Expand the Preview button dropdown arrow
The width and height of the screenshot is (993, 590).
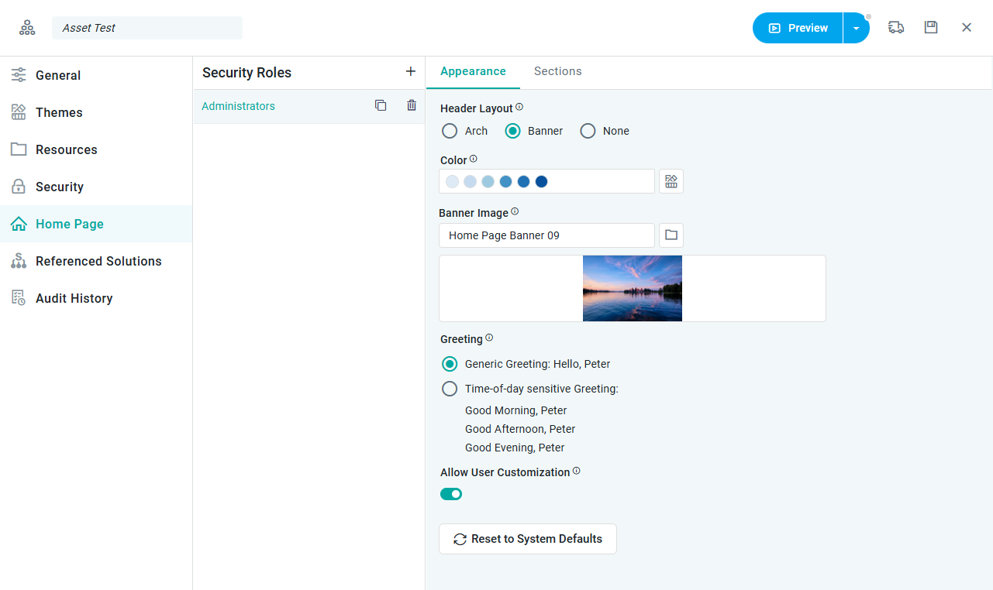click(856, 28)
